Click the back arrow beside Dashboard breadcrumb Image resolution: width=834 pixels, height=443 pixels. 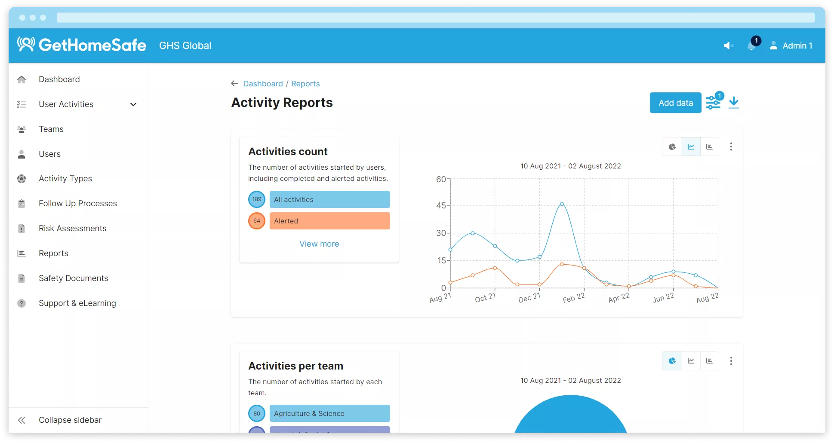click(x=234, y=84)
